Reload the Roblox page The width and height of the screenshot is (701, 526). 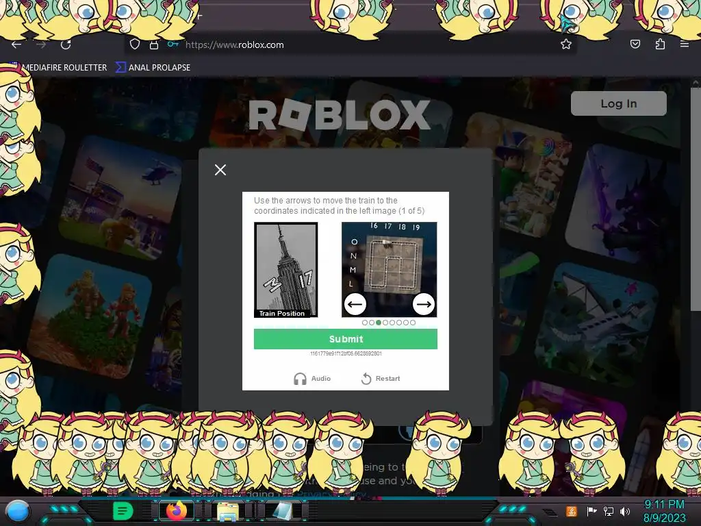(66, 45)
